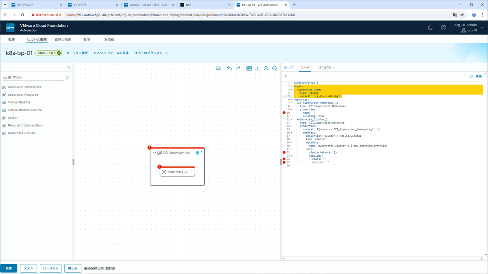Screen dimensions: 488x274
Task: Open the 受信箱 navigation tab
Action: 109,39
